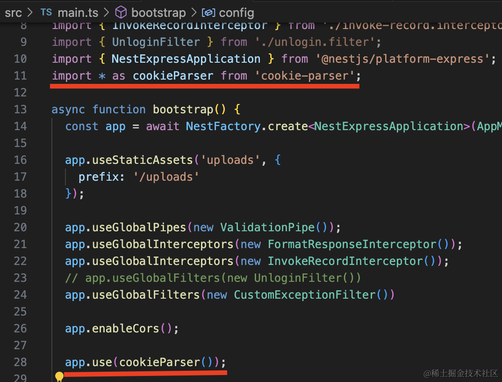
Task: Select the config breadcrumb item
Action: [x=237, y=13]
